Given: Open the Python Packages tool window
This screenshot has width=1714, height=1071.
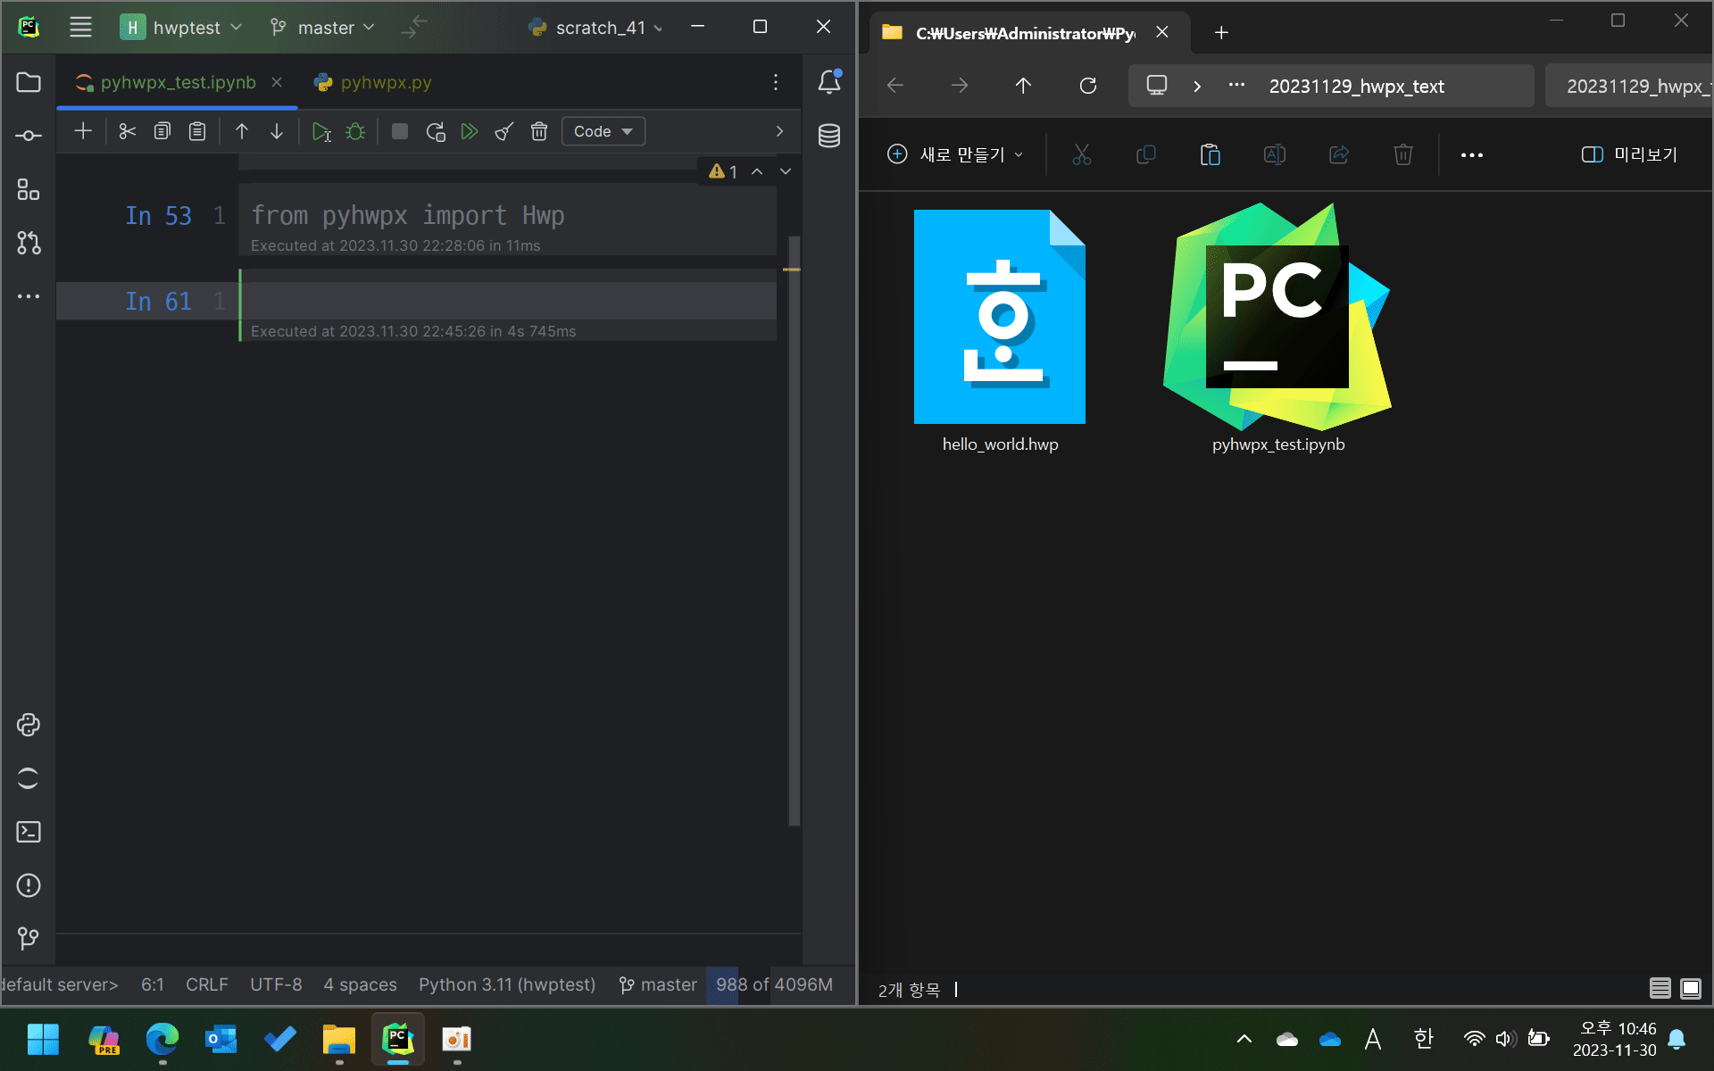Looking at the screenshot, I should tap(29, 725).
